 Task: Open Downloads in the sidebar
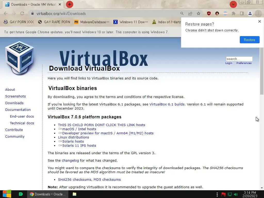click(14, 103)
